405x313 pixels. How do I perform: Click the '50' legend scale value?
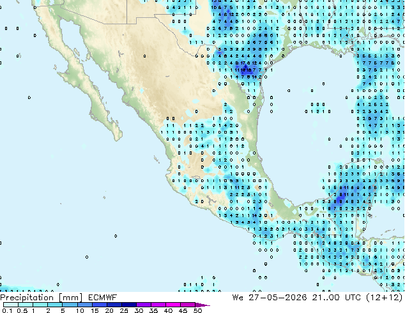click(197, 310)
